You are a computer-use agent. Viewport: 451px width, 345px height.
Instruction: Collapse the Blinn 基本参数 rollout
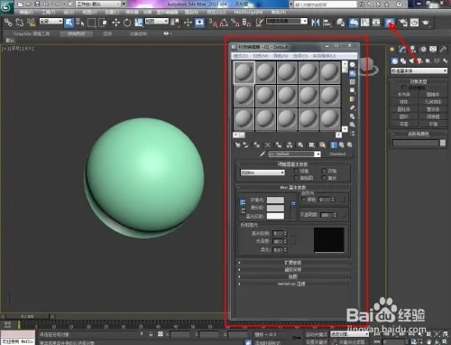[293, 187]
